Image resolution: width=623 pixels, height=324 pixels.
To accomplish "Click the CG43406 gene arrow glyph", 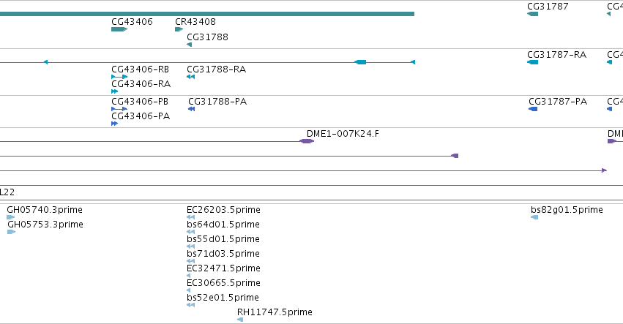I will [119, 29].
